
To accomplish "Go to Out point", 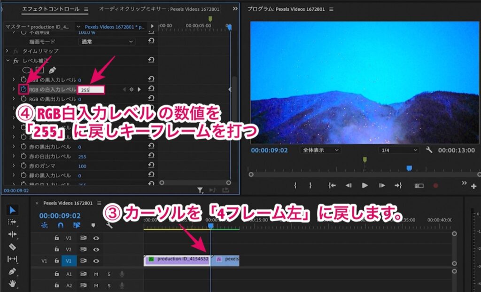I will pyautogui.click(x=398, y=185).
